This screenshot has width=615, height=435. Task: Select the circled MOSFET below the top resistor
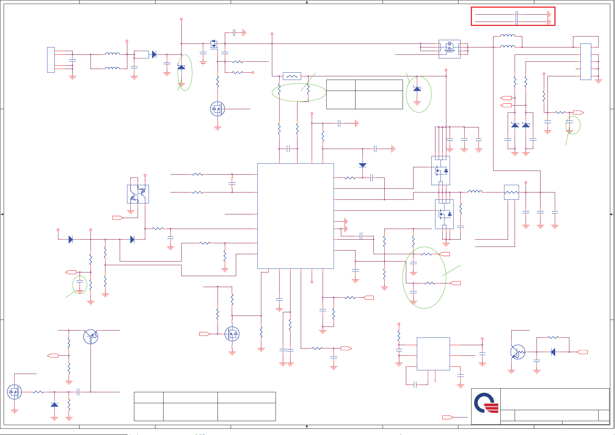pos(218,109)
